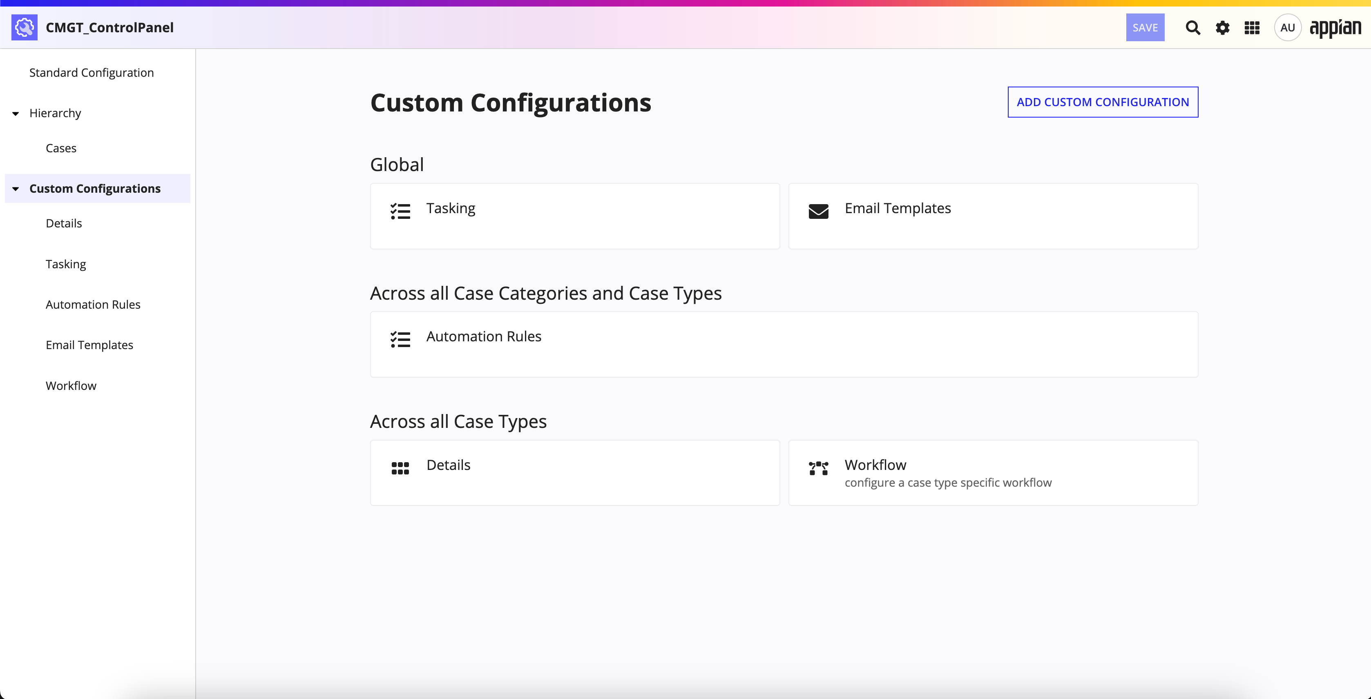Image resolution: width=1371 pixels, height=699 pixels.
Task: Click the Workflow card diagram icon
Action: tap(819, 468)
